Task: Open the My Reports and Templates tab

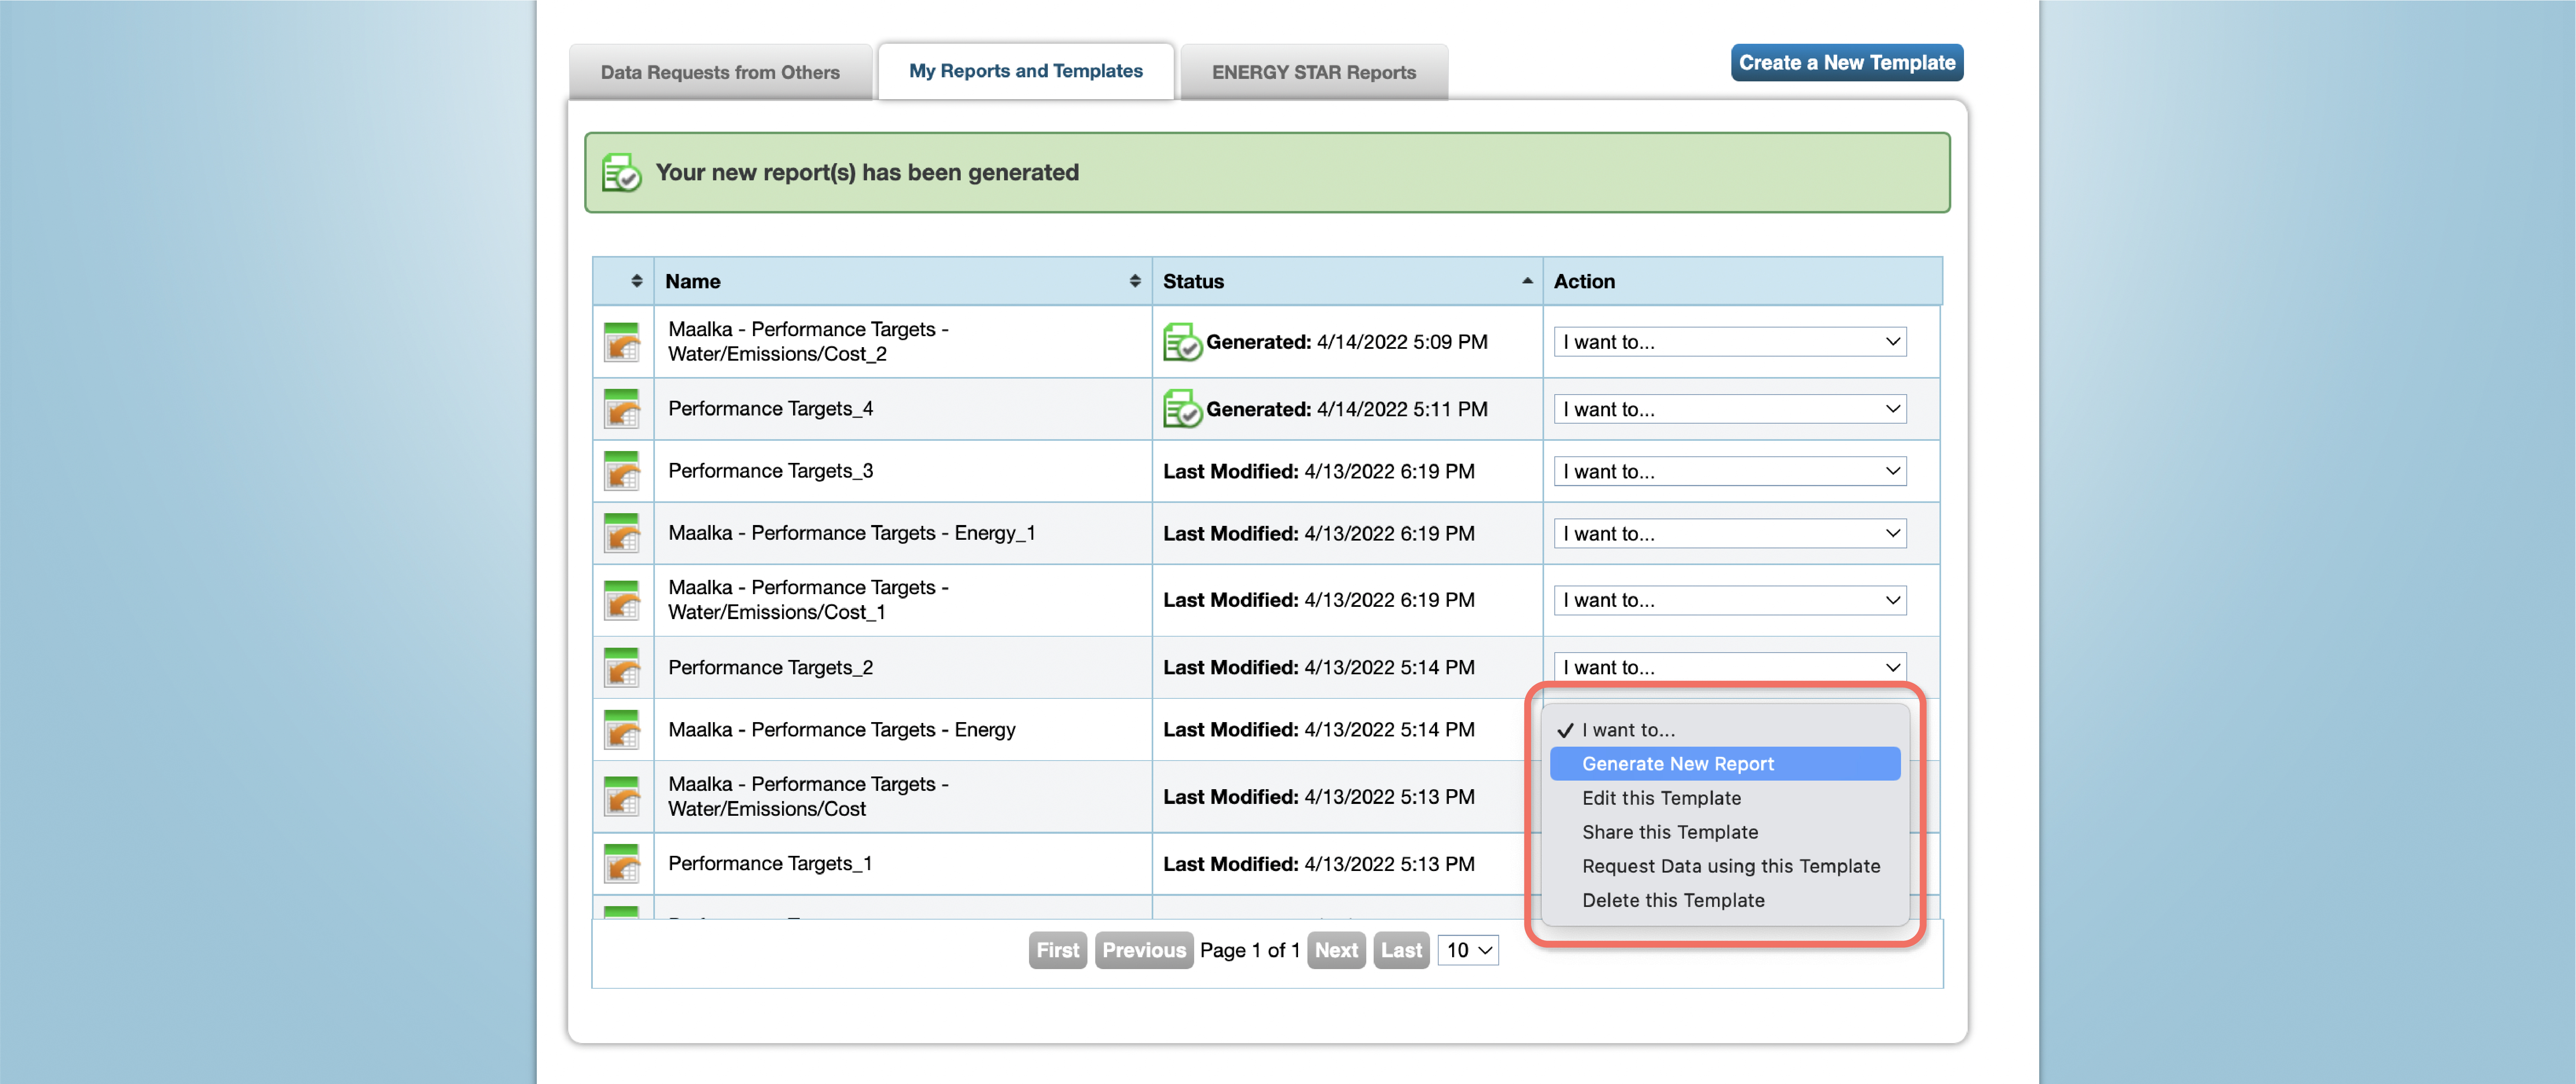Action: pos(1026,71)
